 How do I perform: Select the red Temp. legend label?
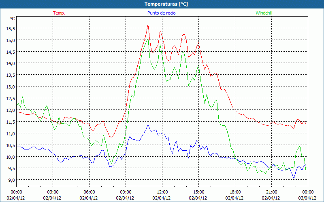59,13
